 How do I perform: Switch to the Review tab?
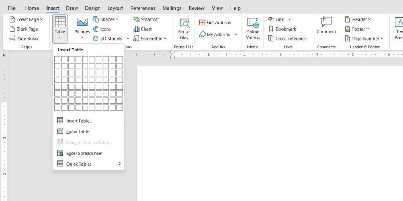pyautogui.click(x=197, y=8)
